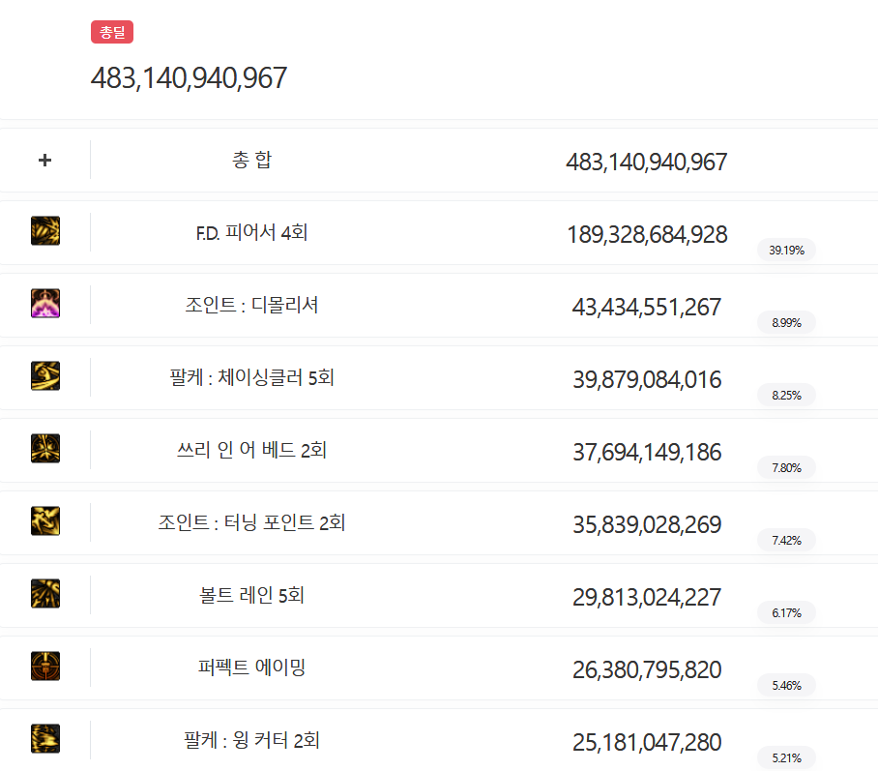Image resolution: width=878 pixels, height=771 pixels.
Task: Click the 조인트 : 디몰리셔 skill icon
Action: [x=45, y=304]
